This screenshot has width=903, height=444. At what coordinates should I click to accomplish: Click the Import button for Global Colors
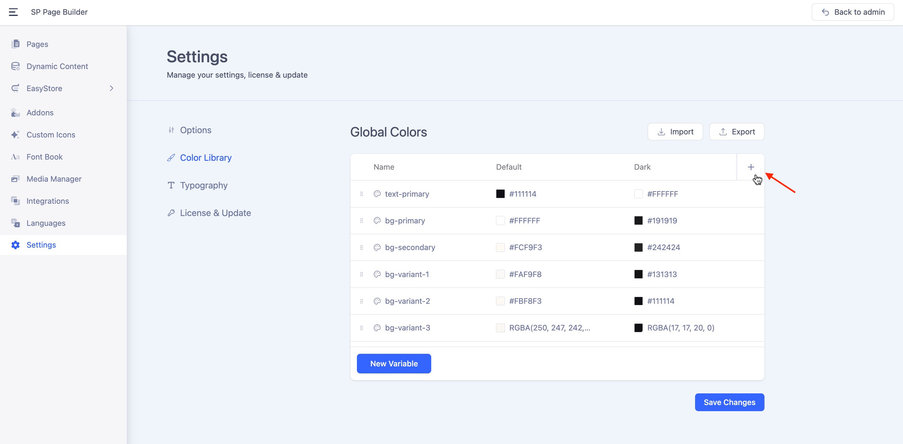(675, 132)
